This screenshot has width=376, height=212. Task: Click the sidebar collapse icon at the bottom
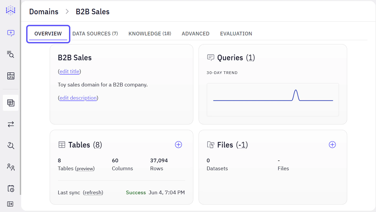[x=10, y=204]
